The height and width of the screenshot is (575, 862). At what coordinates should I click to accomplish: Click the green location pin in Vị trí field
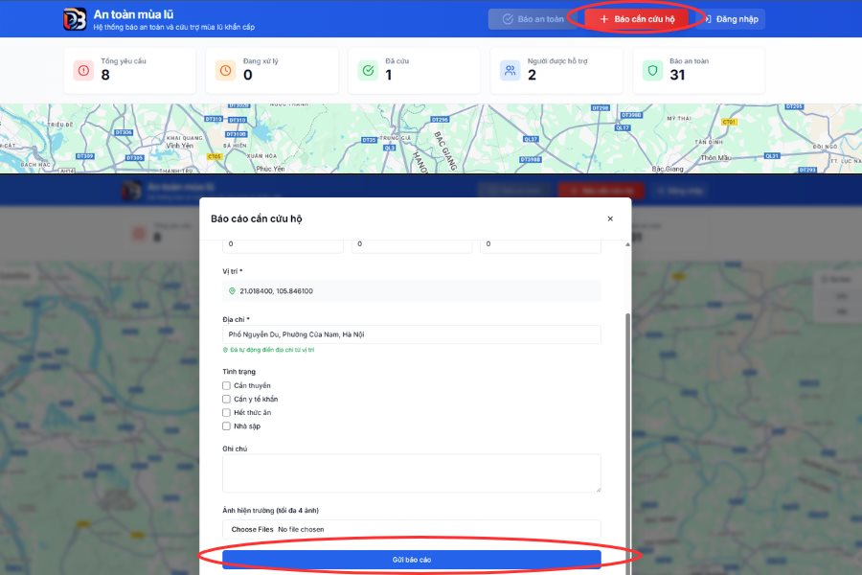point(232,290)
